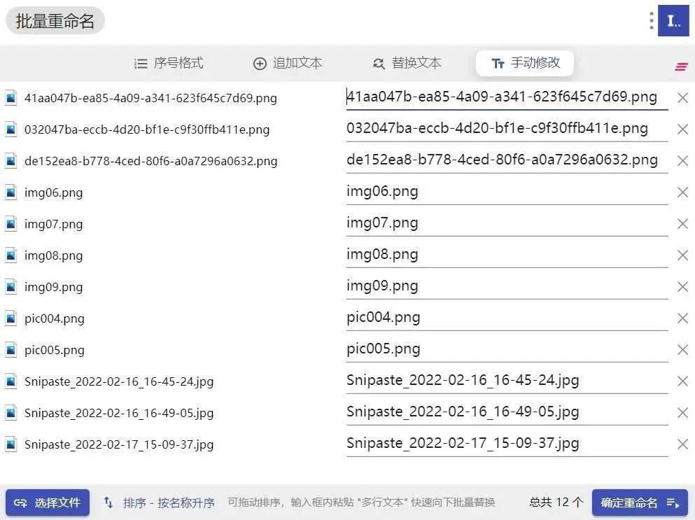Click the file icon next to pic004.png

click(x=10, y=318)
